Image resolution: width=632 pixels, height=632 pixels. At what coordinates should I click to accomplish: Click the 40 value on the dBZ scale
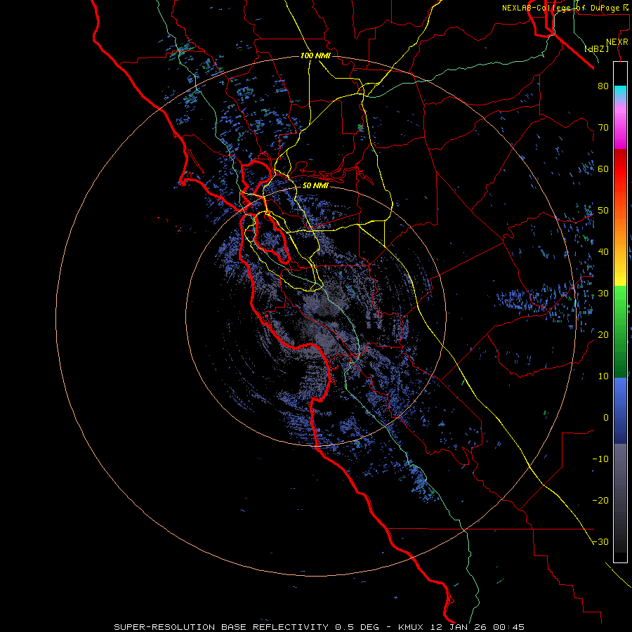tap(603, 252)
